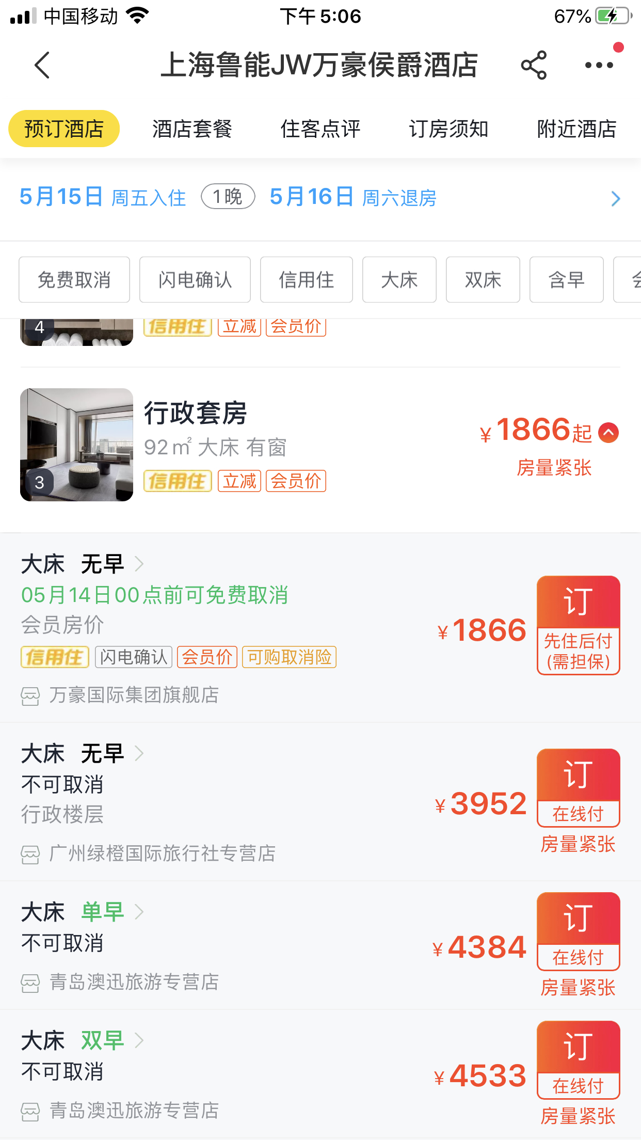Switch to the 酒店套餐 tab
Image resolution: width=641 pixels, height=1140 pixels.
tap(192, 129)
